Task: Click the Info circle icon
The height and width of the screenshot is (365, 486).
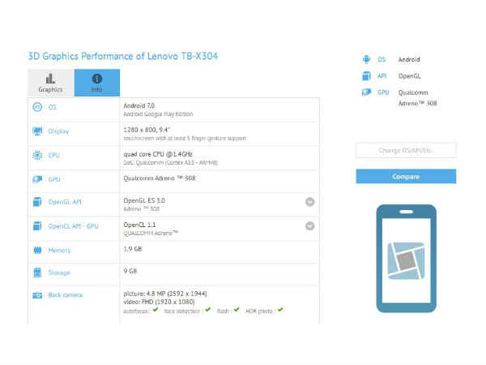Action: coord(96,79)
